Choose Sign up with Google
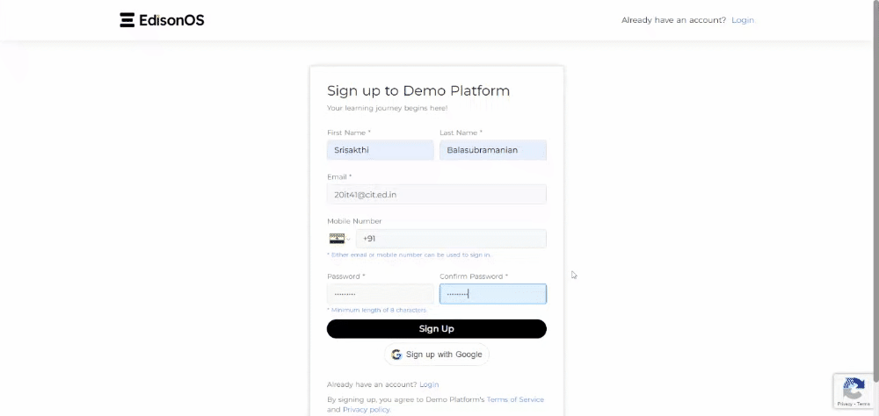 tap(437, 355)
